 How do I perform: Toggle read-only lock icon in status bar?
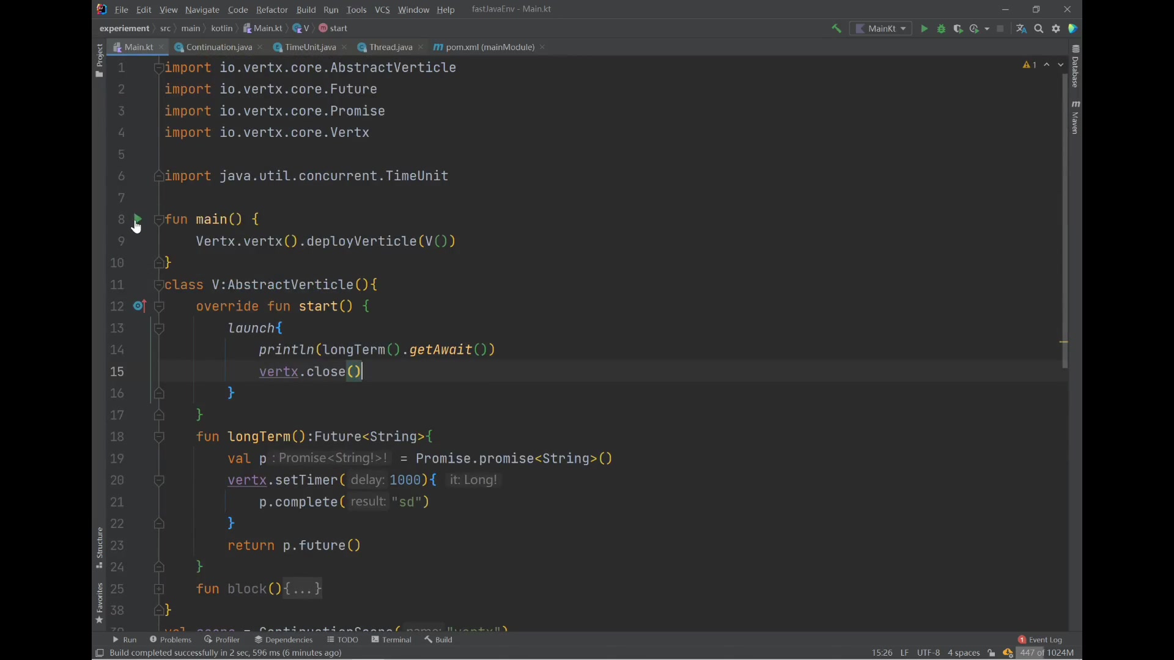[x=992, y=653]
